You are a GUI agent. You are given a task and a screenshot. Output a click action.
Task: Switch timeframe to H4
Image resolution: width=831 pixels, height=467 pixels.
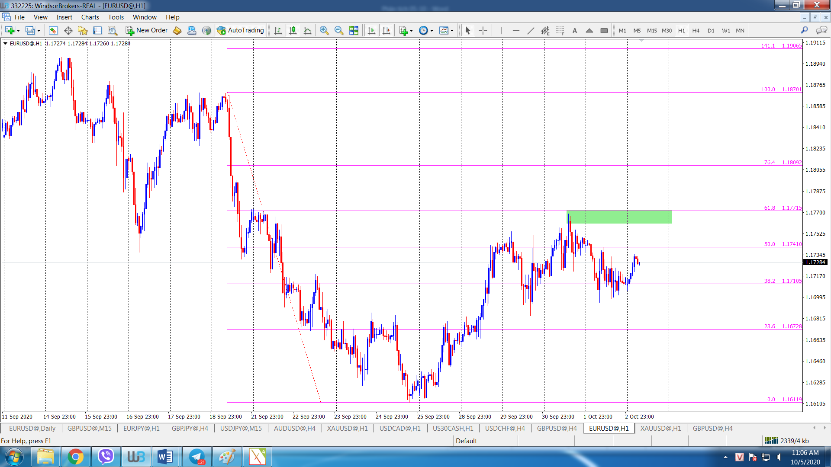696,30
